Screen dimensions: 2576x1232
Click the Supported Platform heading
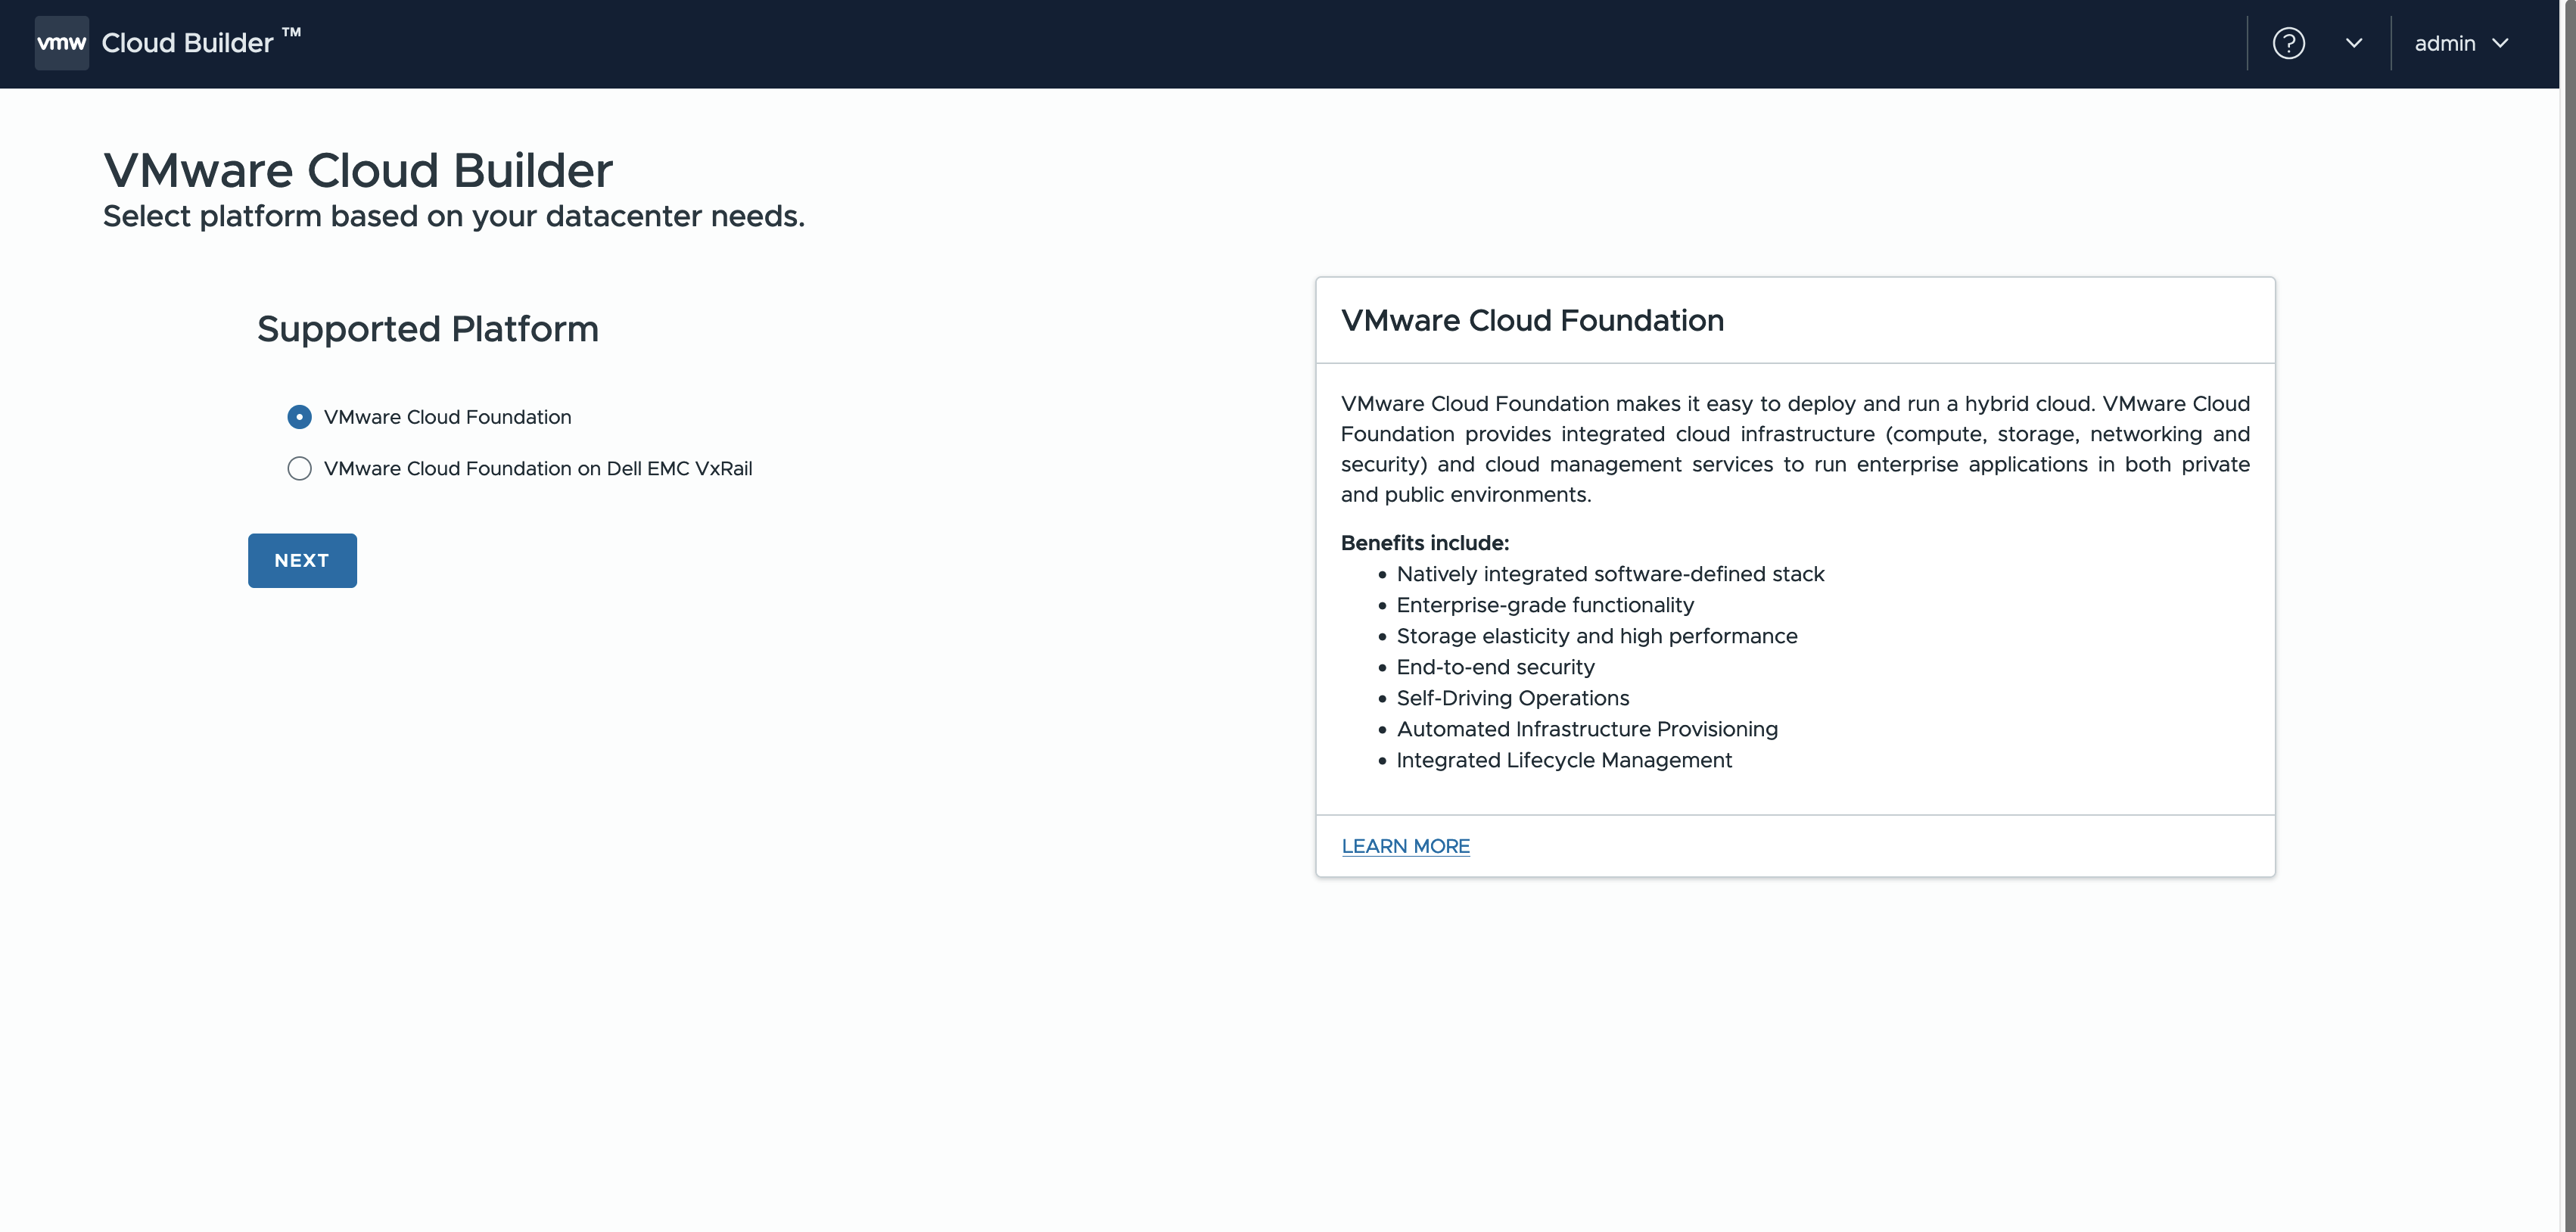pos(428,329)
